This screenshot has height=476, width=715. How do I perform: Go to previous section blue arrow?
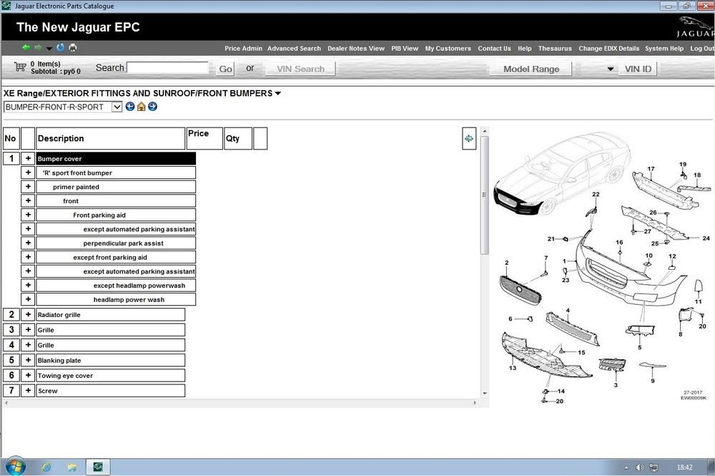coord(130,107)
